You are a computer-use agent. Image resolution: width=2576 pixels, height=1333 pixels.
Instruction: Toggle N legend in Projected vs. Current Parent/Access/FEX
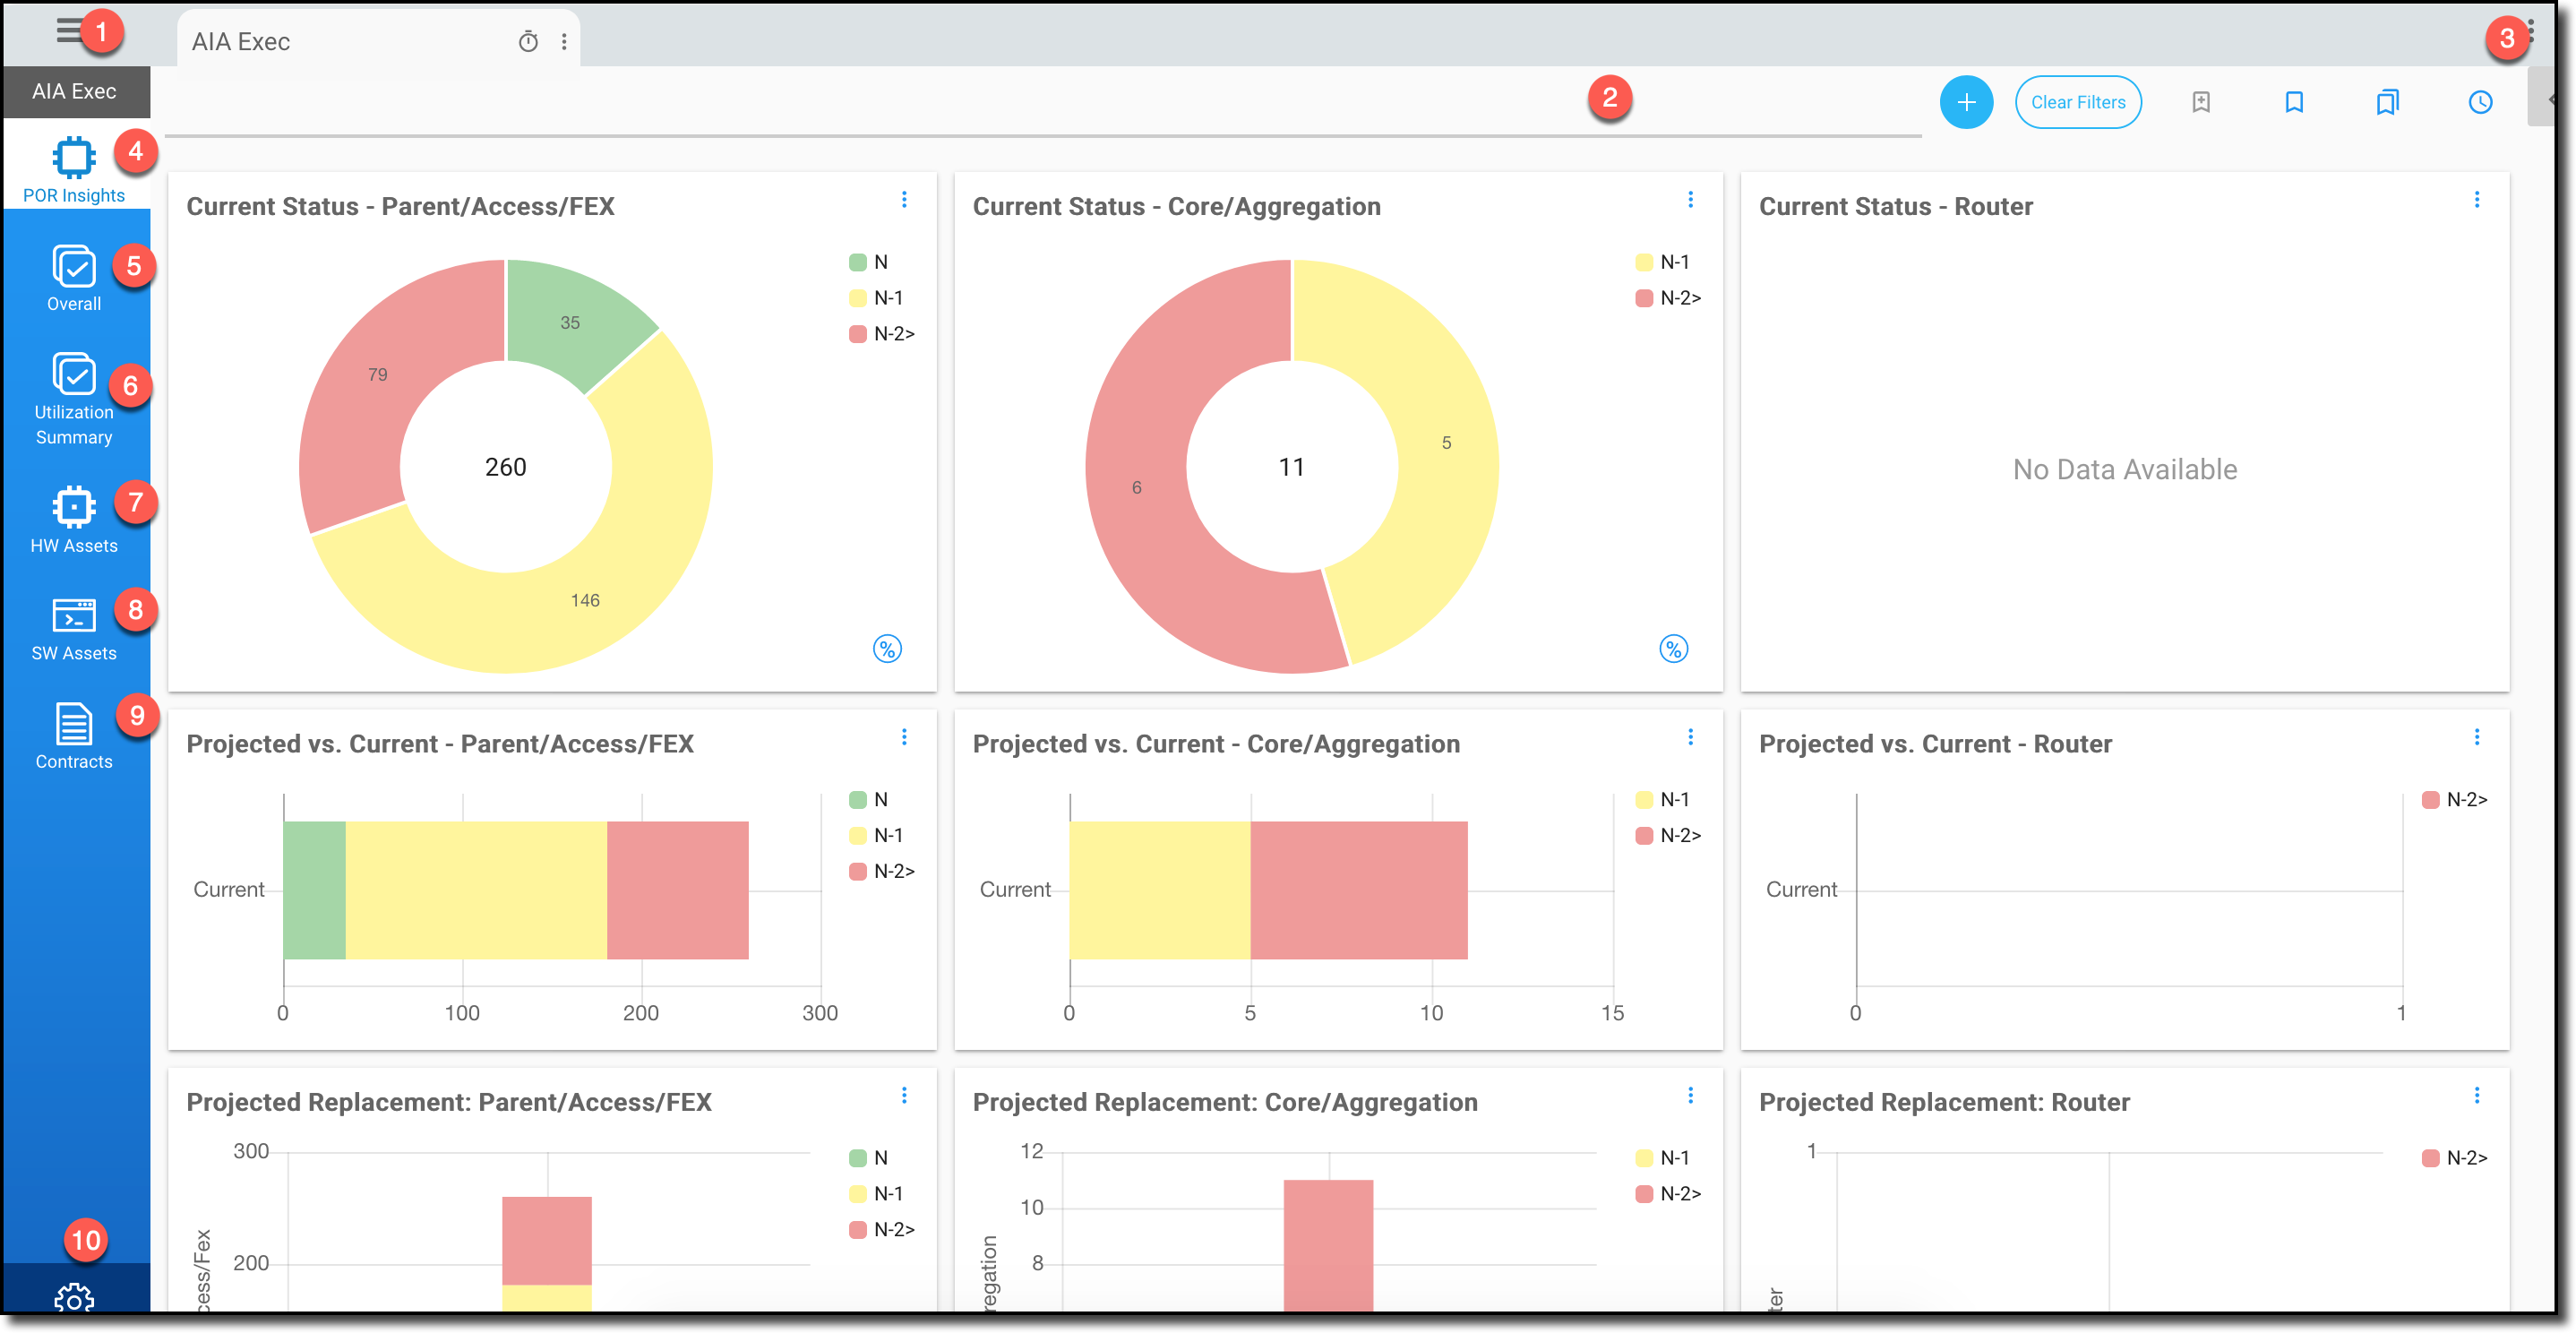pos(868,799)
